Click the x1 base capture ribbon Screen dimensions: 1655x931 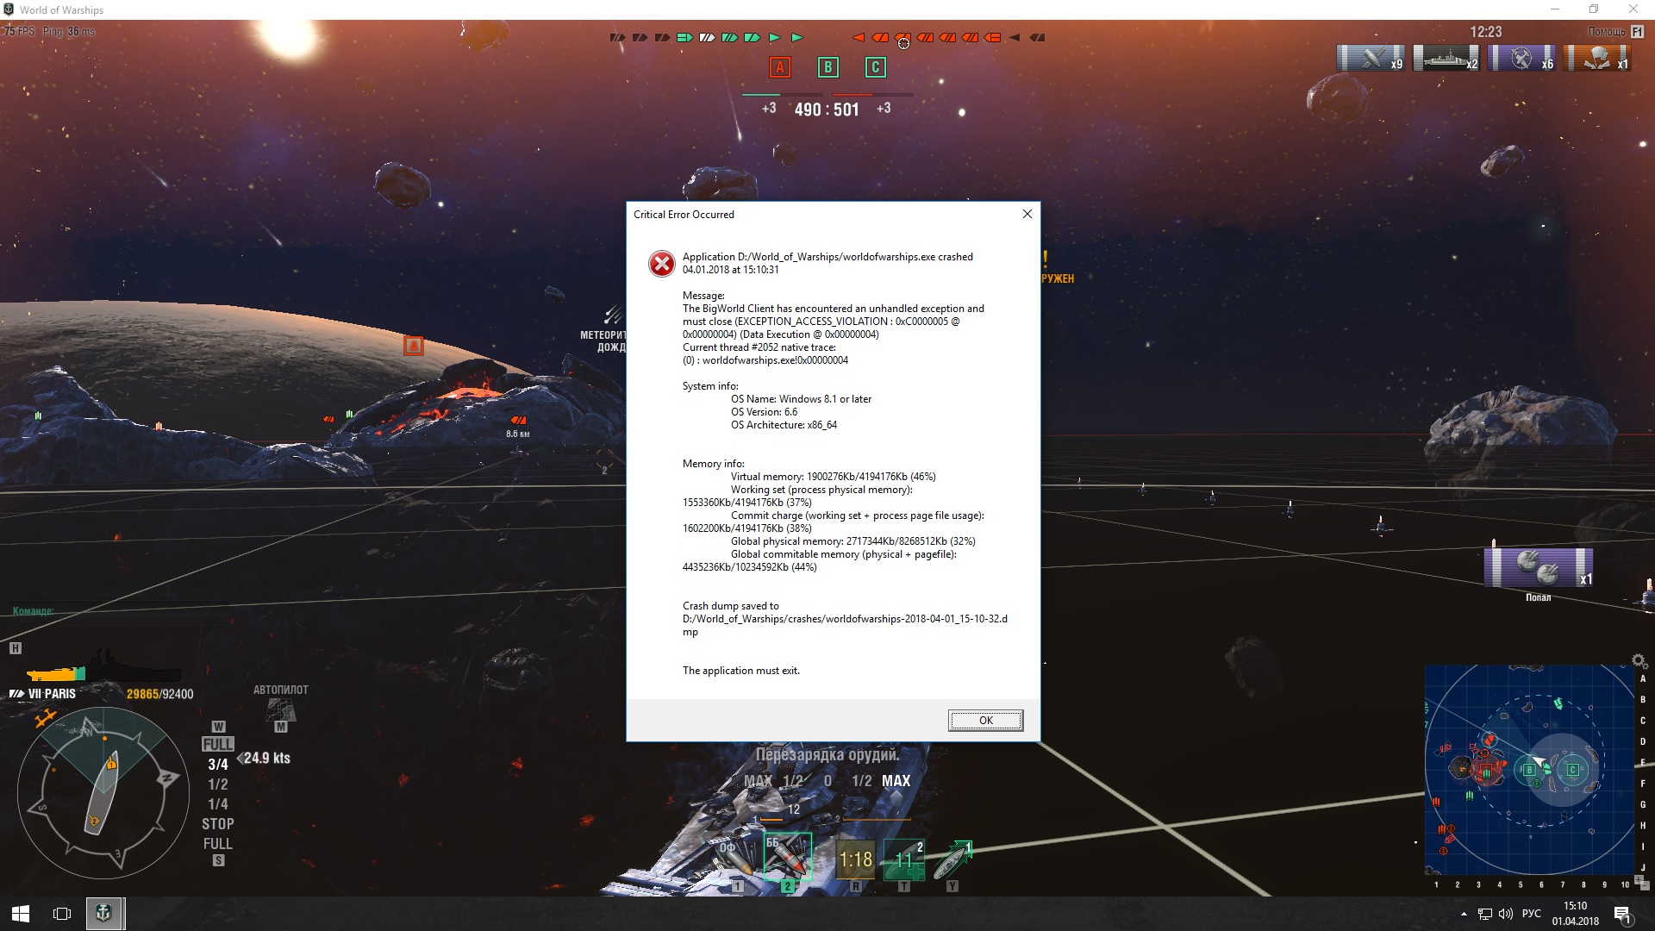pos(1597,58)
